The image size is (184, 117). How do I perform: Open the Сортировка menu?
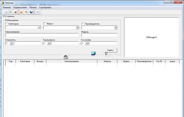[45, 8]
